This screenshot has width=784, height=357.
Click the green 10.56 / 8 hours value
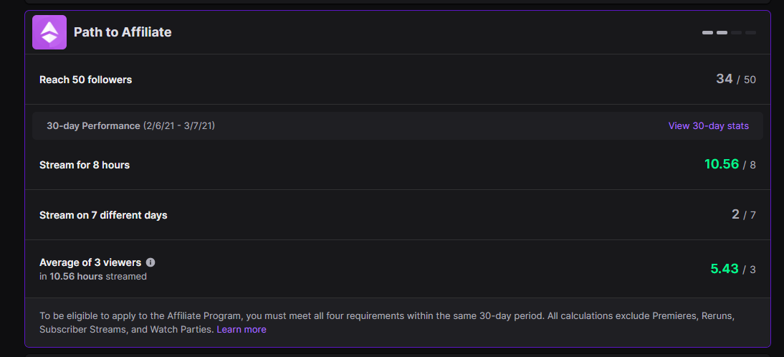730,164
